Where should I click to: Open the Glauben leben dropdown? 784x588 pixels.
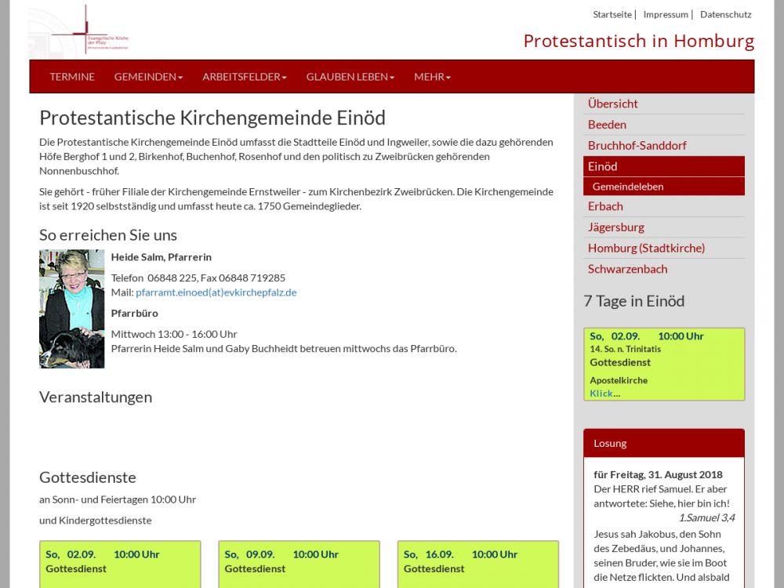(350, 77)
